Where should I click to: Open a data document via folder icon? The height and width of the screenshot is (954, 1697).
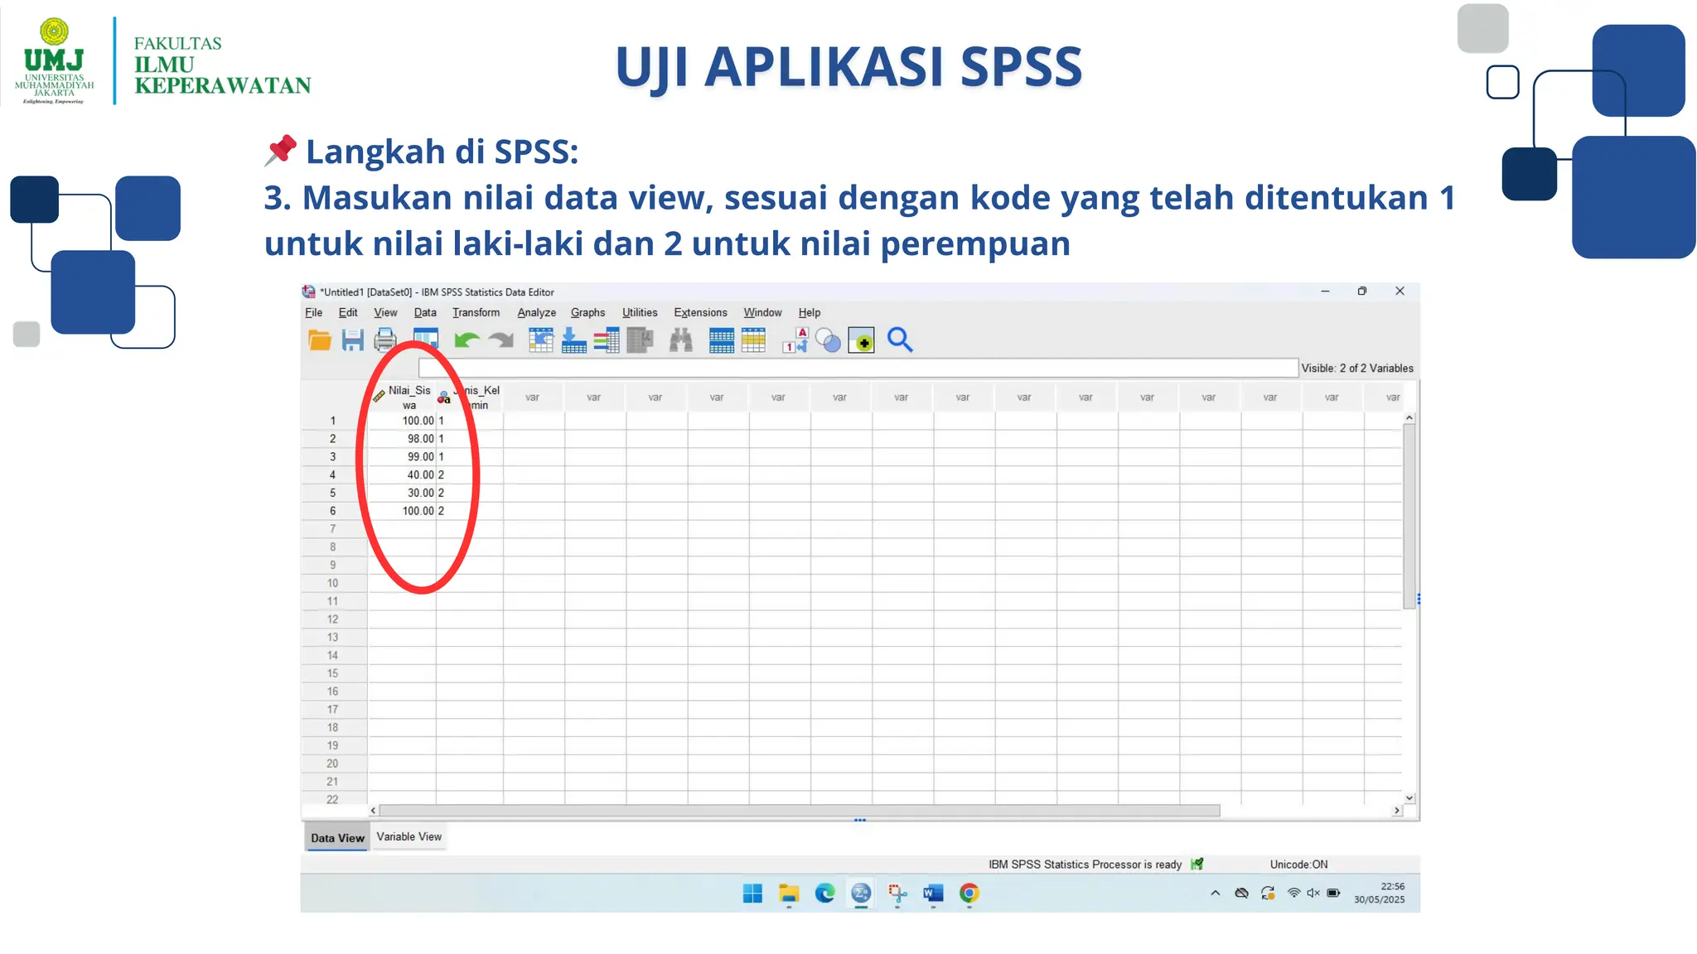(x=320, y=340)
